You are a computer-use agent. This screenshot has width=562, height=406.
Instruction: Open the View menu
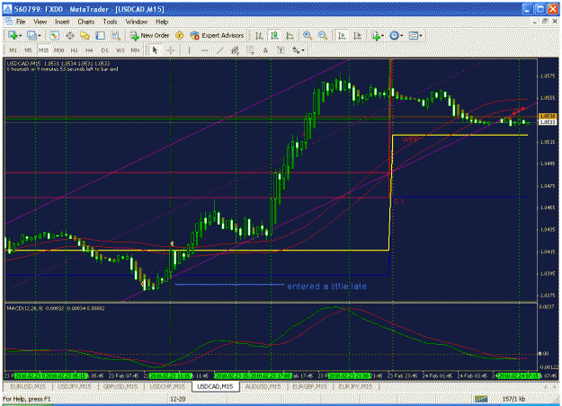click(x=40, y=22)
